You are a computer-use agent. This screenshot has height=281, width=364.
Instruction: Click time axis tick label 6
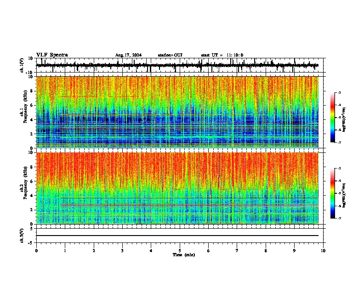point(209,251)
